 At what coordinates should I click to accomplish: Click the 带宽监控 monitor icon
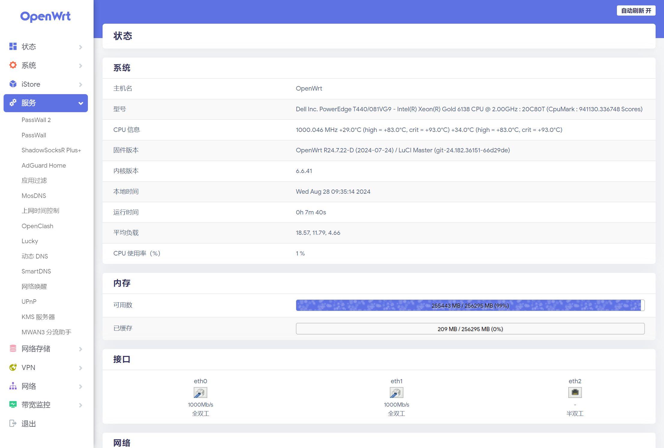click(x=13, y=405)
